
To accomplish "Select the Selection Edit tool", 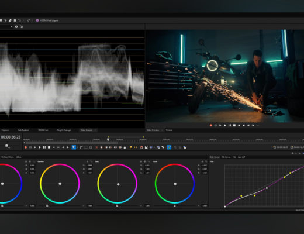I will [86, 147].
